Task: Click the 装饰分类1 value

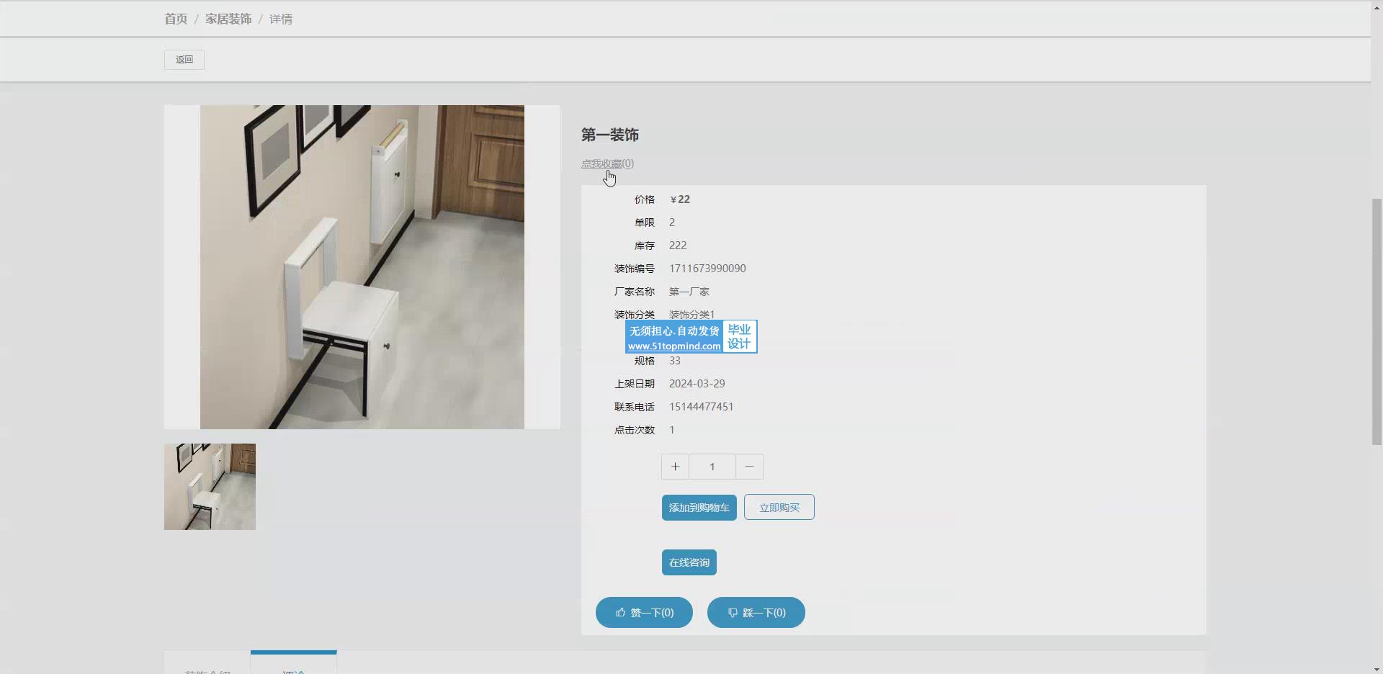Action: coord(692,315)
